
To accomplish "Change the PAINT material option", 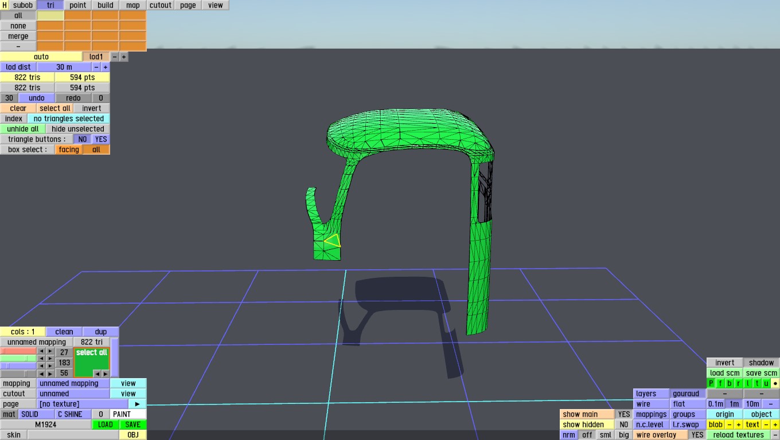I will pos(128,414).
